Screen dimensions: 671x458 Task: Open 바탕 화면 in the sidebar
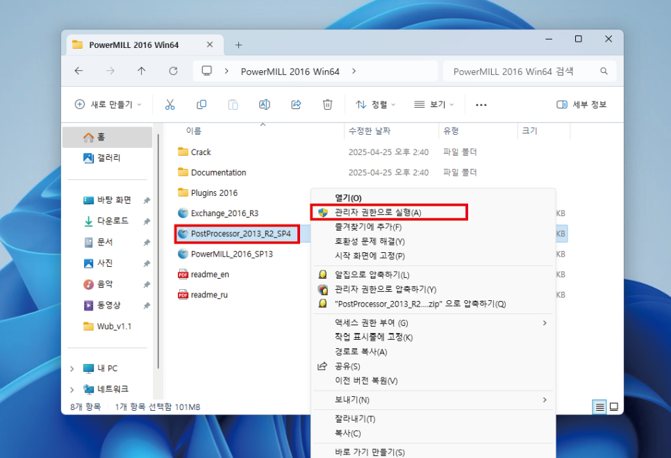pos(108,200)
